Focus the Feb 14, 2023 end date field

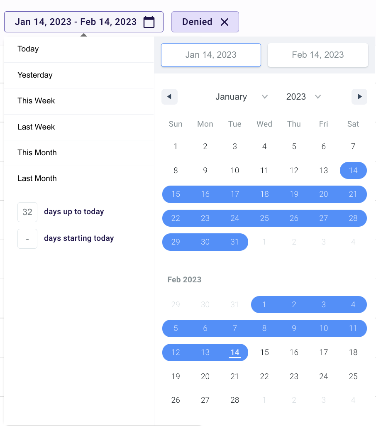(317, 54)
